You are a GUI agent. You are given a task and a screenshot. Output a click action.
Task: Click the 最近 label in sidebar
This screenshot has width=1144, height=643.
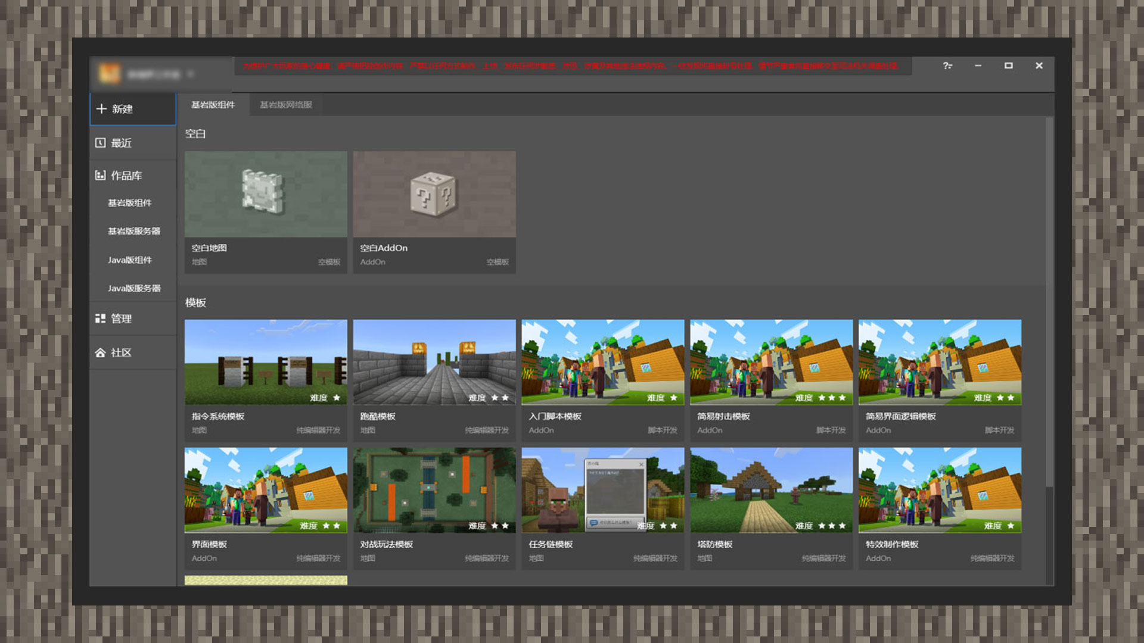pyautogui.click(x=122, y=143)
